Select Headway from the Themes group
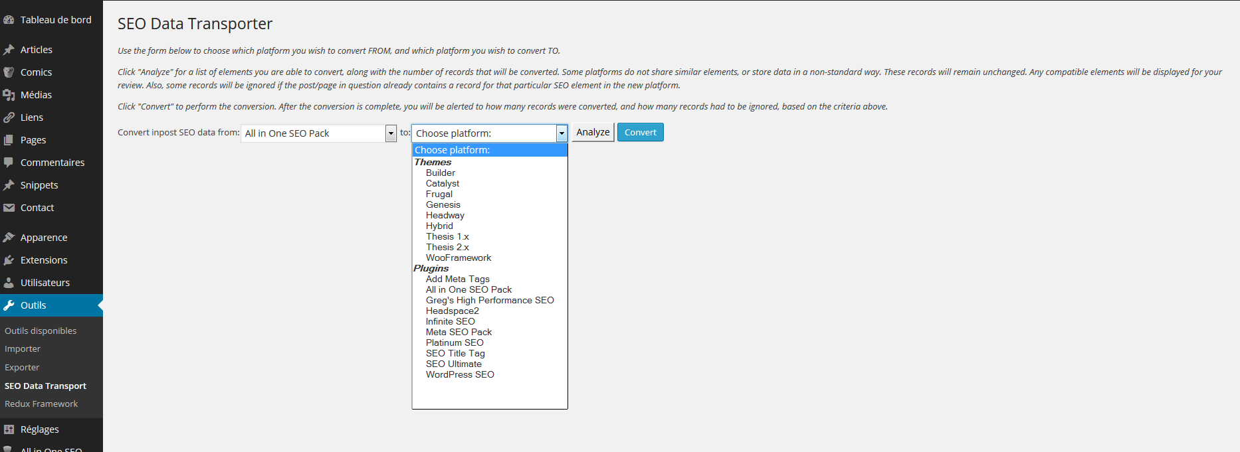The height and width of the screenshot is (452, 1240). pyautogui.click(x=445, y=215)
